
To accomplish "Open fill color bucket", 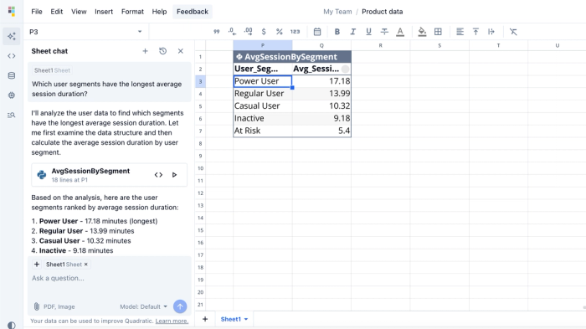I will [x=422, y=32].
